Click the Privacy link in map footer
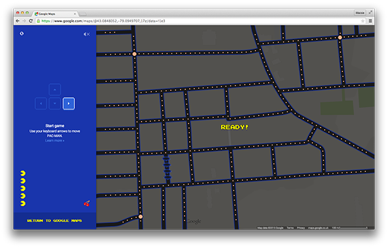388x248 pixels. (301, 228)
